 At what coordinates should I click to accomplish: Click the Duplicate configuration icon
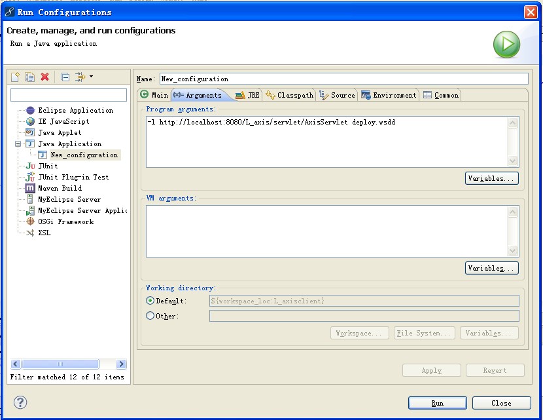(x=30, y=77)
